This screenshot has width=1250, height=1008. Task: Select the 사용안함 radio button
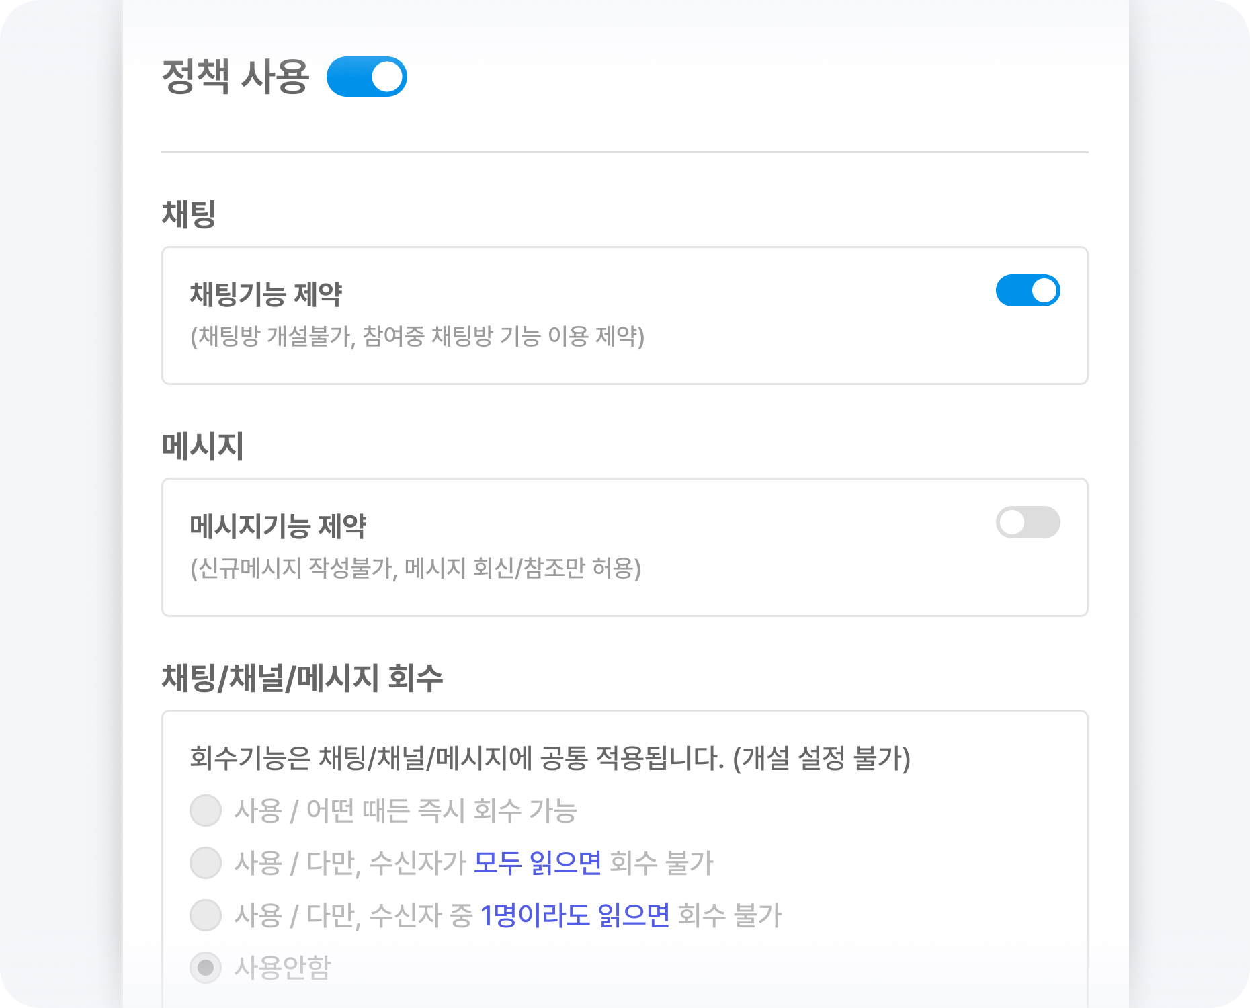click(x=206, y=968)
